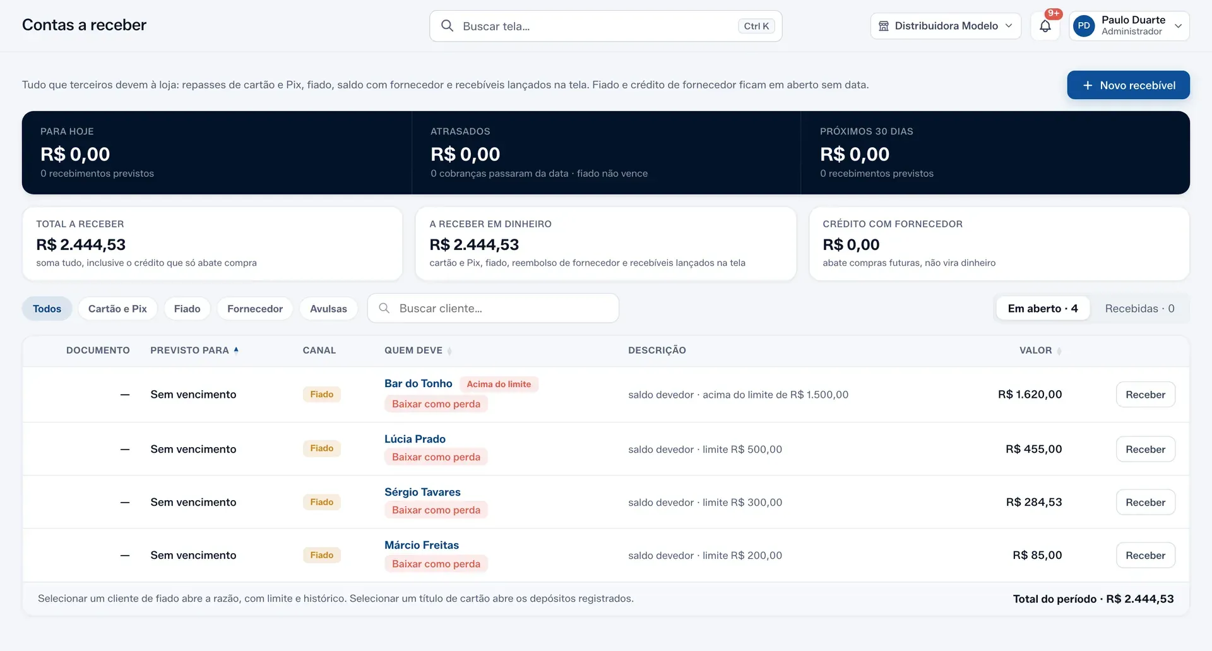Click Baixar como perda for Bar do Tonho
Screen dimensions: 1212x651
click(436, 404)
